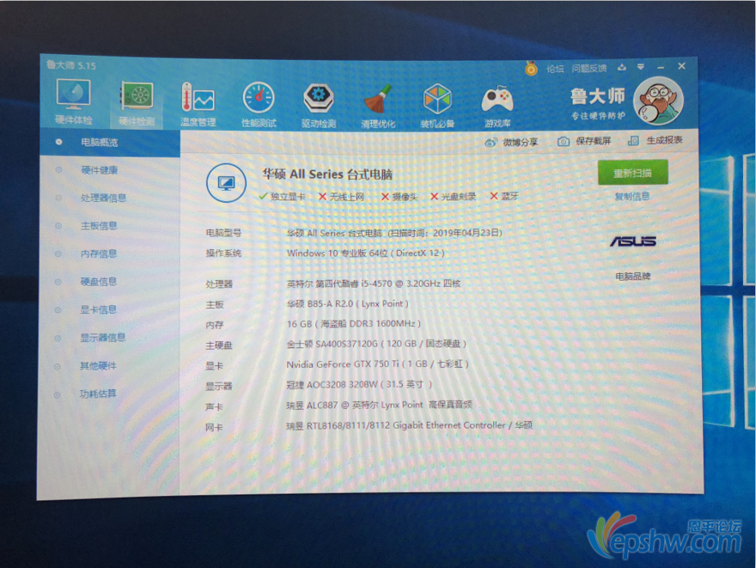Click the 保存截屏 button label
The image size is (756, 568).
594,141
